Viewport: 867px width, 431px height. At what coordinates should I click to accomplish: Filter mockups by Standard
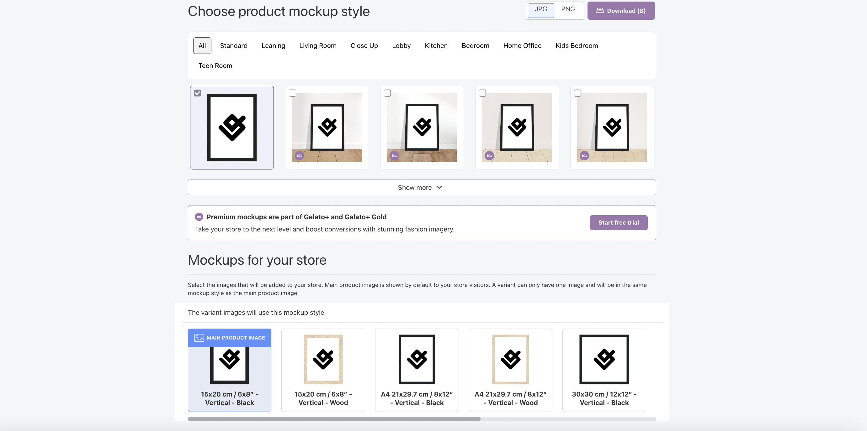click(234, 46)
